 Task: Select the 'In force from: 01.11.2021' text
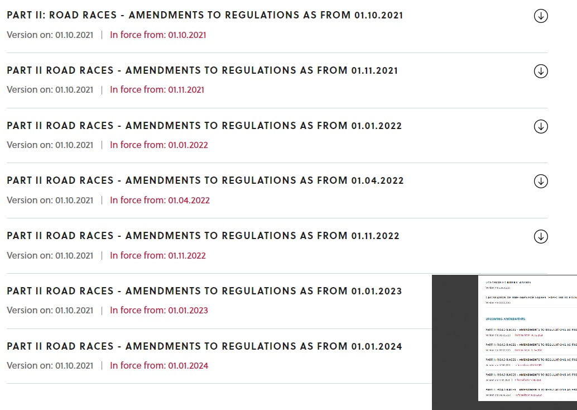click(x=157, y=90)
